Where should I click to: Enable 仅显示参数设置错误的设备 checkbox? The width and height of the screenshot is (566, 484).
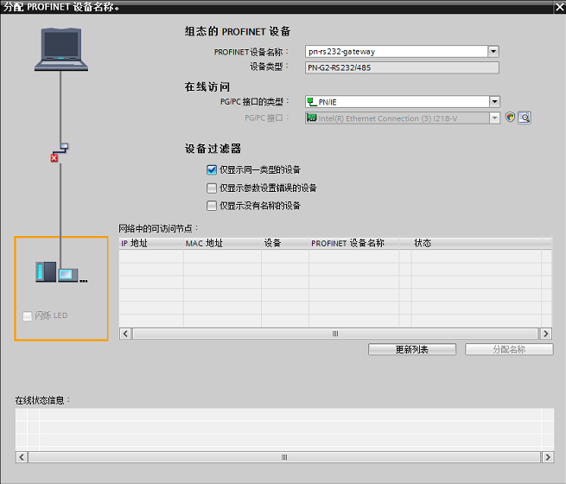(212, 188)
